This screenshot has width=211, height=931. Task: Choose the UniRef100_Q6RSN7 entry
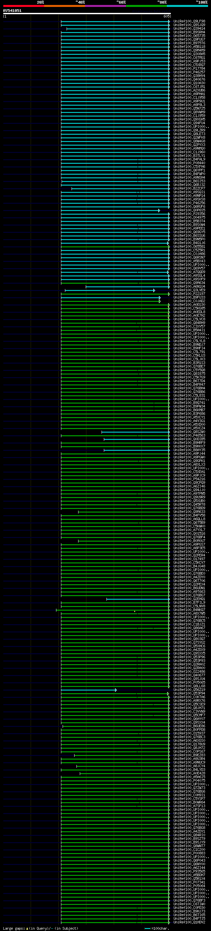(x=189, y=257)
